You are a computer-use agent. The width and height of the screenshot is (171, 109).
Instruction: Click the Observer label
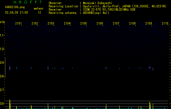point(55,3)
